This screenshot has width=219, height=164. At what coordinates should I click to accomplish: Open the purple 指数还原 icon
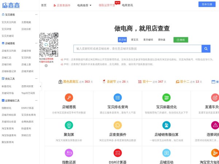[69, 153]
